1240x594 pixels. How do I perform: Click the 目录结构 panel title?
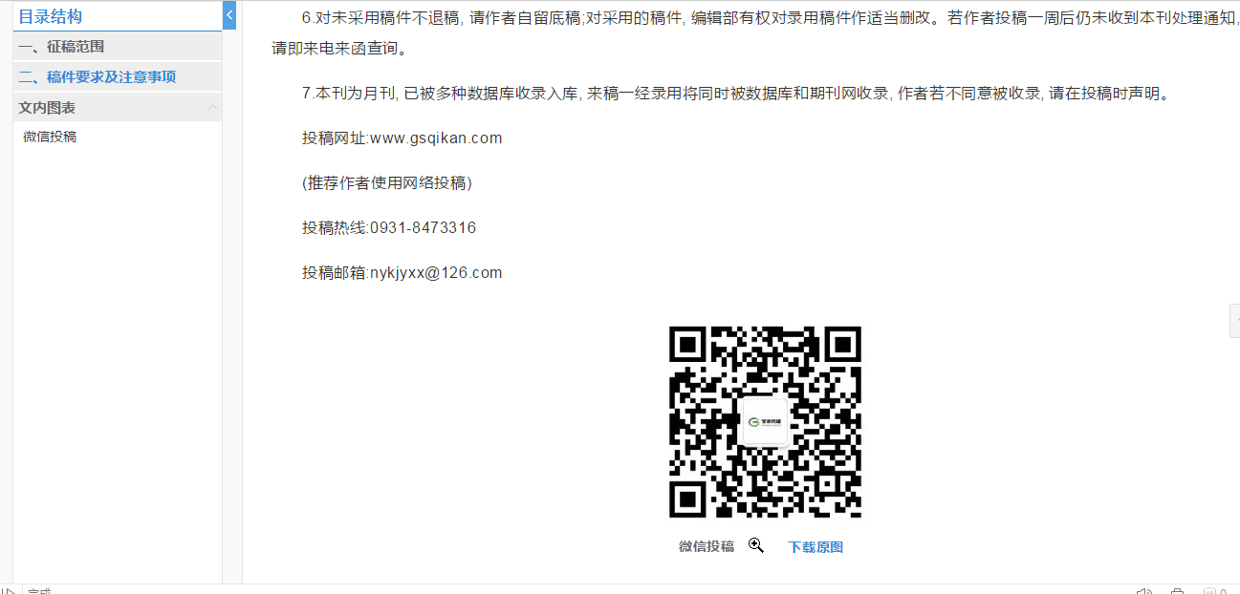[x=51, y=16]
